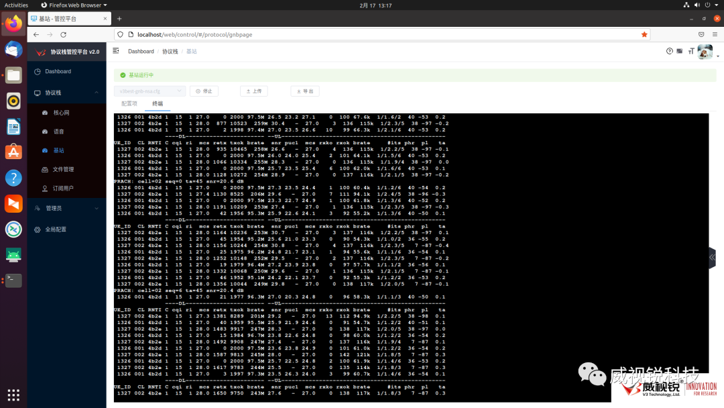
Task: Switch to the 终端 tab
Action: 158,103
